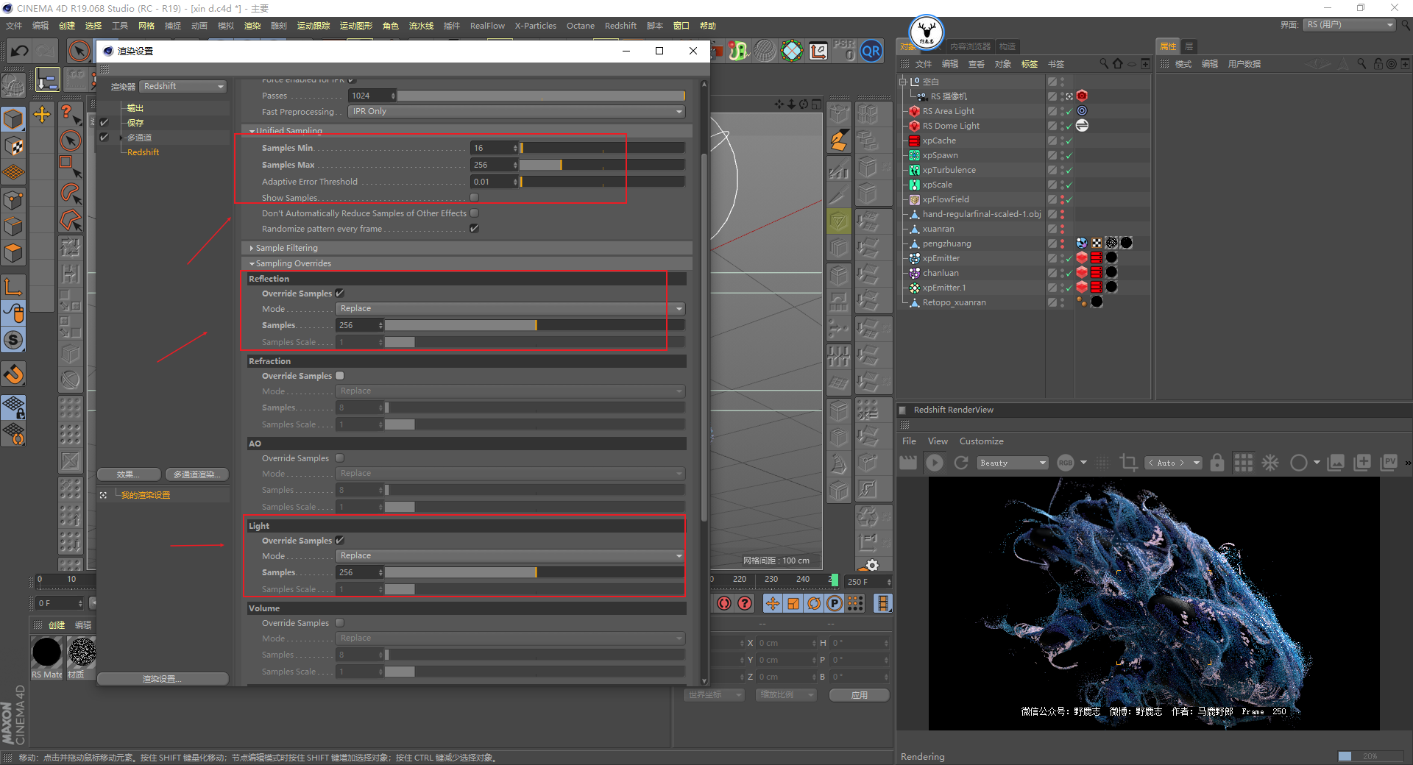Expand the Sample Filtering section

286,248
